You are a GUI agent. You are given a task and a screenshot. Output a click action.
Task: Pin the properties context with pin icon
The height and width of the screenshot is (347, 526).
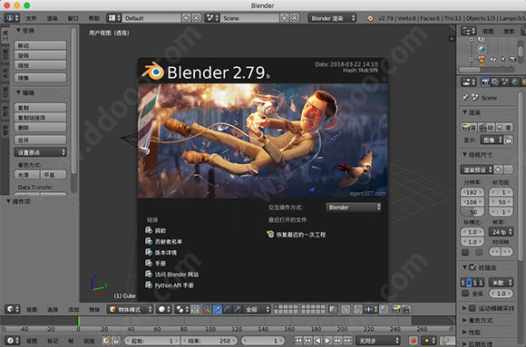tap(464, 98)
